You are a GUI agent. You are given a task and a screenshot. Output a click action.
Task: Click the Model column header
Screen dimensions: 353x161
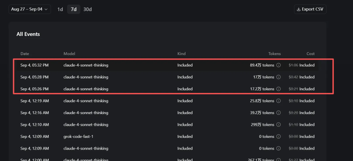(69, 54)
